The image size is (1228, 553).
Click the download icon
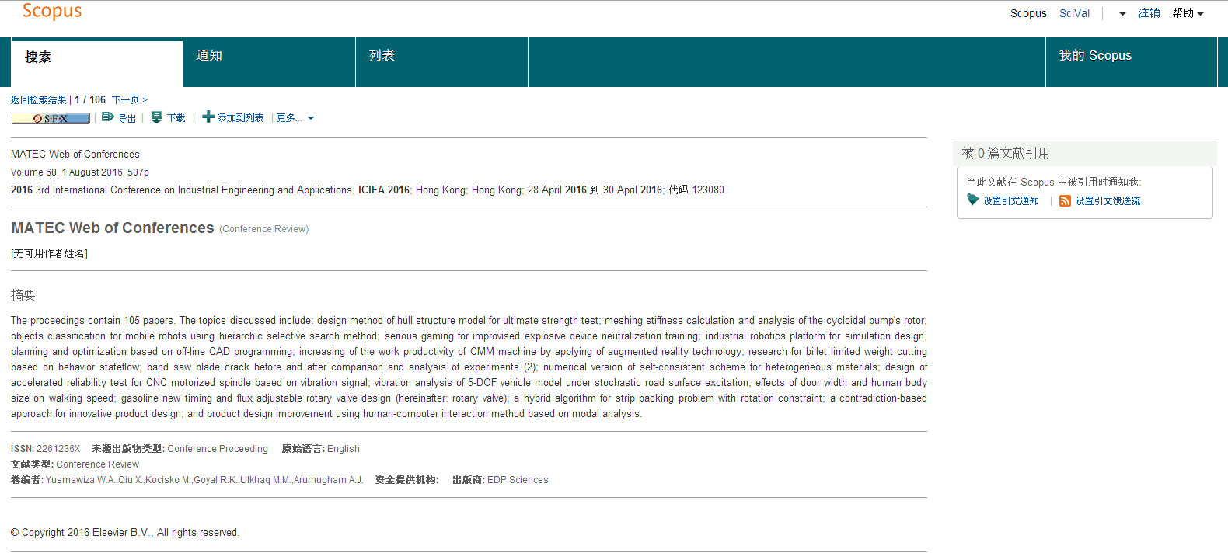pyautogui.click(x=156, y=117)
